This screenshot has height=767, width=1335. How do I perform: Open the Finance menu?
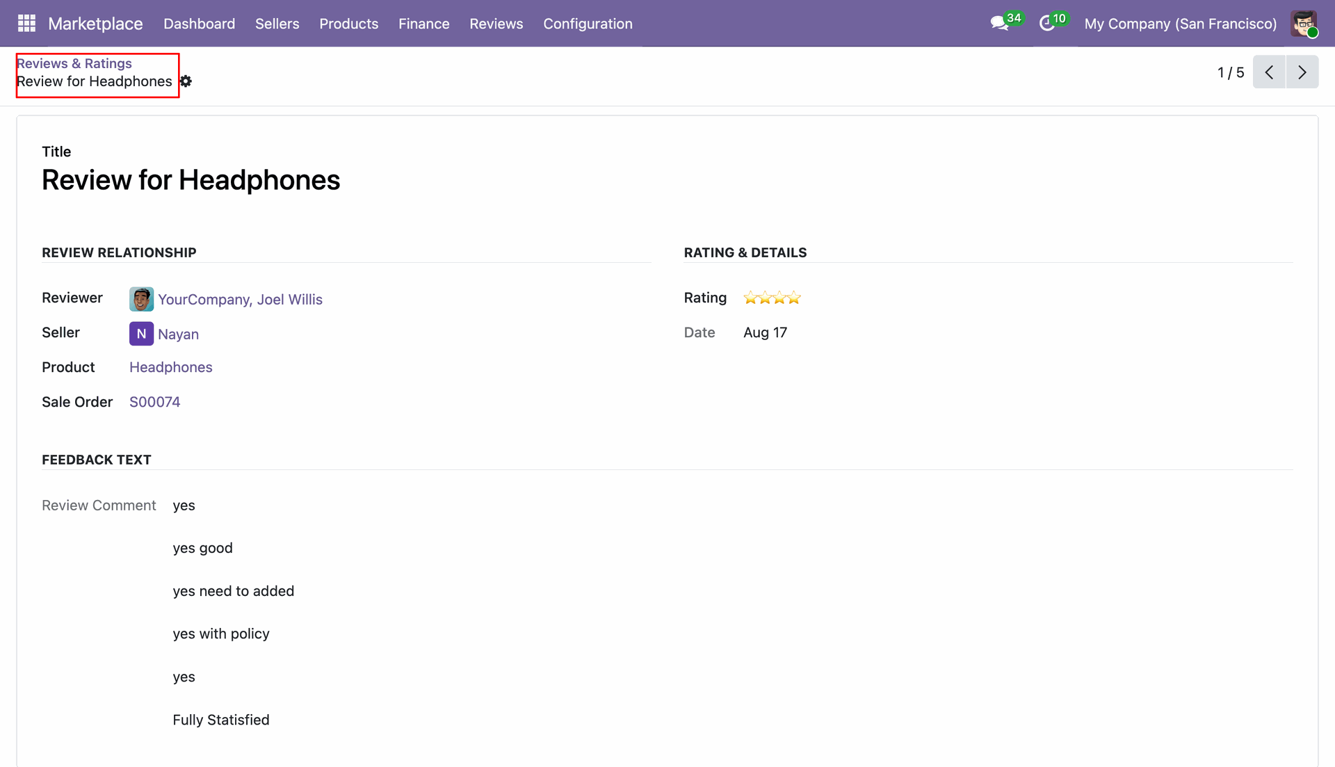(x=423, y=24)
